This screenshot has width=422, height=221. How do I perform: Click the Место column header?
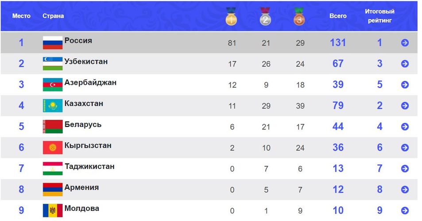pos(21,16)
